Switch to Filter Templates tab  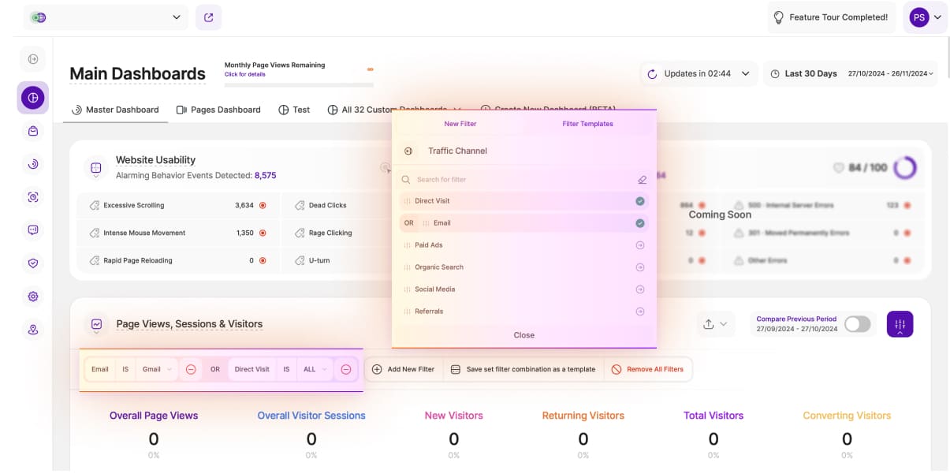(587, 124)
